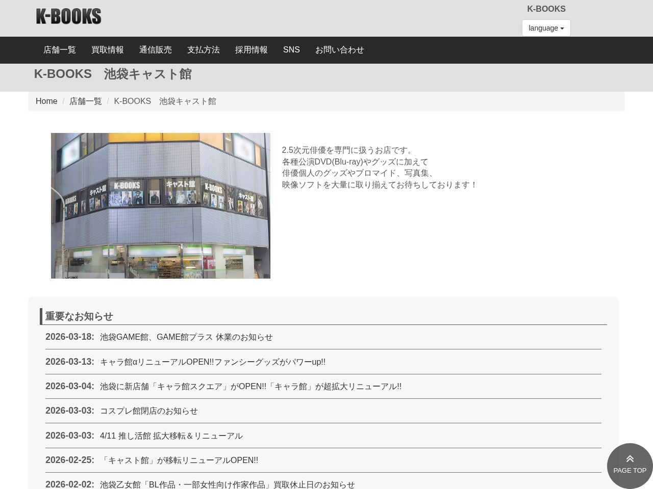Screen dimensions: 653x489
Task: Go to Home via the breadcrumb
Action: point(46,101)
